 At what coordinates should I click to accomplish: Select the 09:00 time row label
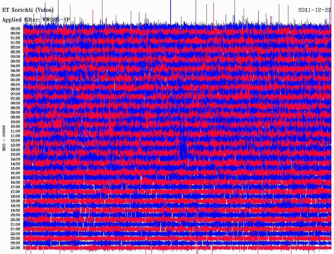[15, 113]
